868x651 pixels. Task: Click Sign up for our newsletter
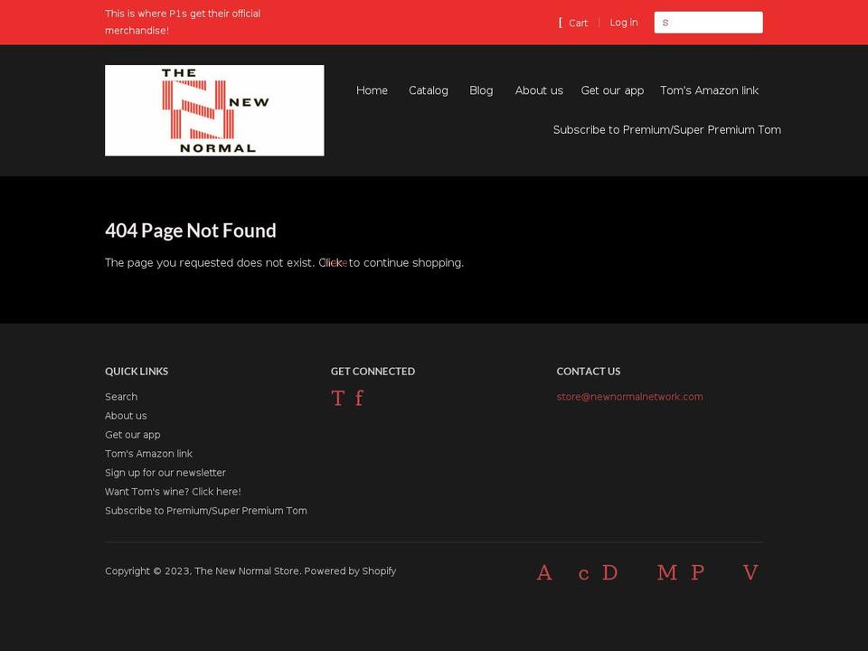(165, 473)
